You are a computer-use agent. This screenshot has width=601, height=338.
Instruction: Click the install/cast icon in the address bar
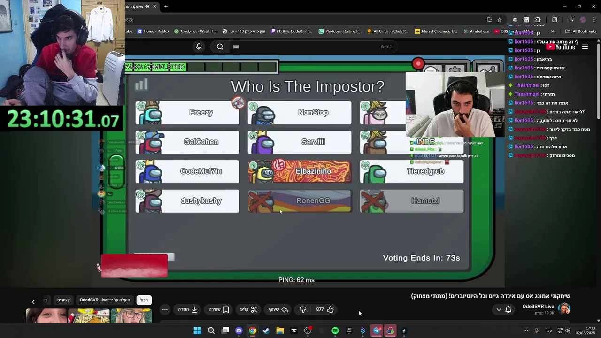[489, 20]
